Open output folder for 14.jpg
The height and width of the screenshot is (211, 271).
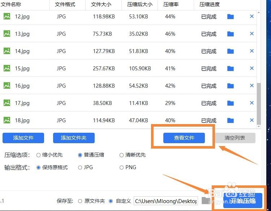231,51
